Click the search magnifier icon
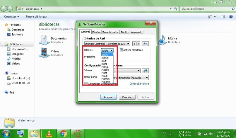 click(x=233, y=9)
